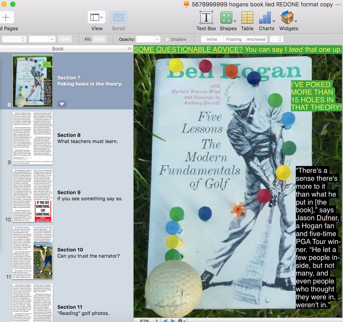Image resolution: width=343 pixels, height=322 pixels.
Task: Open the Charts picker
Action: pos(265,18)
